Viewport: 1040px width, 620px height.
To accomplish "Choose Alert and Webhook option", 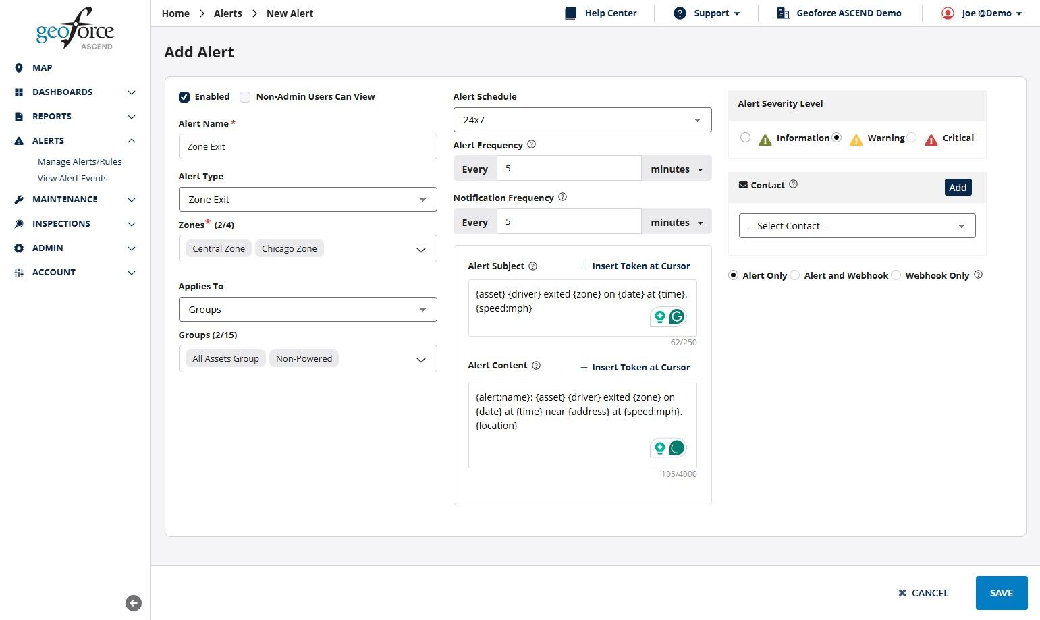I will click(795, 275).
